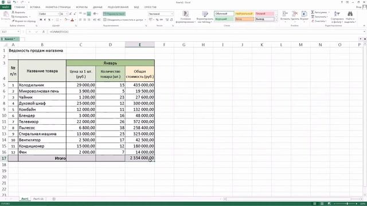Cut selection with Вырезать
This screenshot has height=206, width=367.
(18, 12)
